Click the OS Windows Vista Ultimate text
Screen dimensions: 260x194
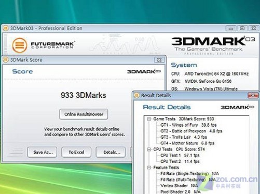point(204,89)
